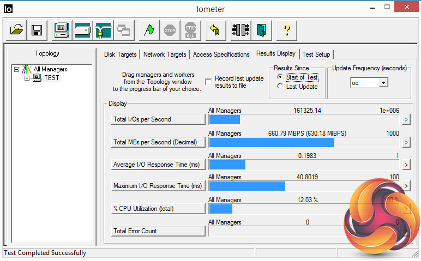Screen dimensions: 421x261
Task: Open Access Specifications tab
Action: pyautogui.click(x=221, y=54)
